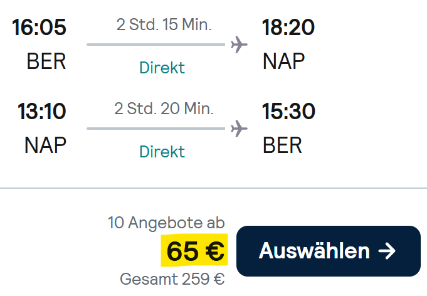The width and height of the screenshot is (427, 296).
Task: Click the 10 Angebote ab text
Action: pyautogui.click(x=166, y=223)
